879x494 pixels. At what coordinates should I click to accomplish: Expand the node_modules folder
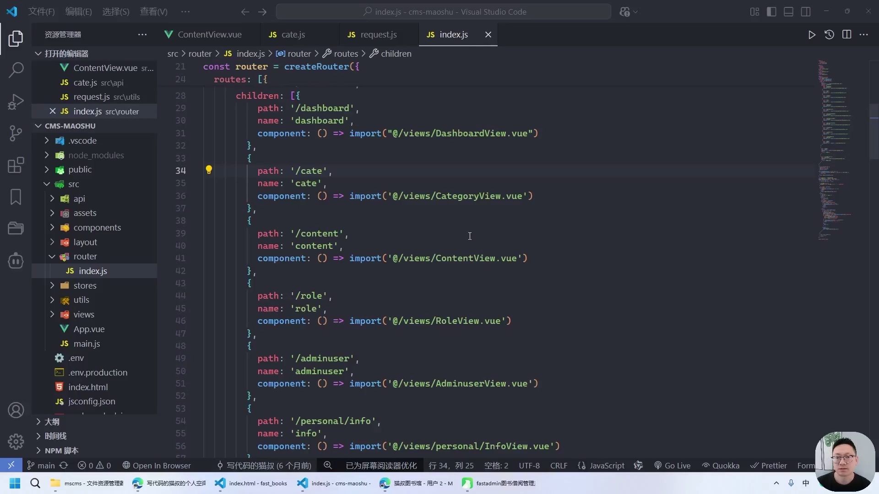click(x=46, y=155)
